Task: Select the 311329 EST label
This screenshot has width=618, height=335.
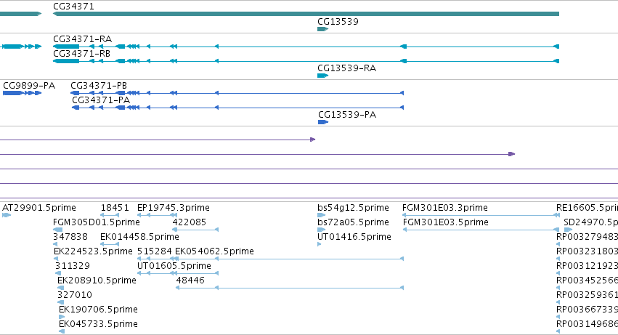Action: [x=73, y=267]
